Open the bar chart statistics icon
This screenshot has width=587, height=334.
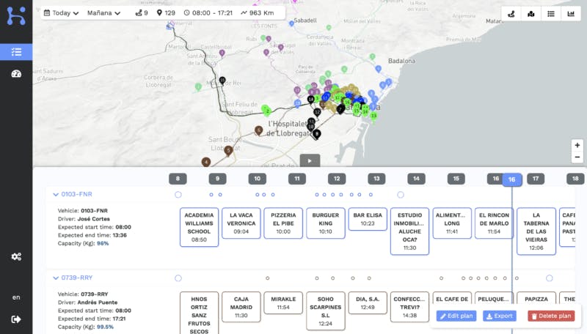click(571, 13)
